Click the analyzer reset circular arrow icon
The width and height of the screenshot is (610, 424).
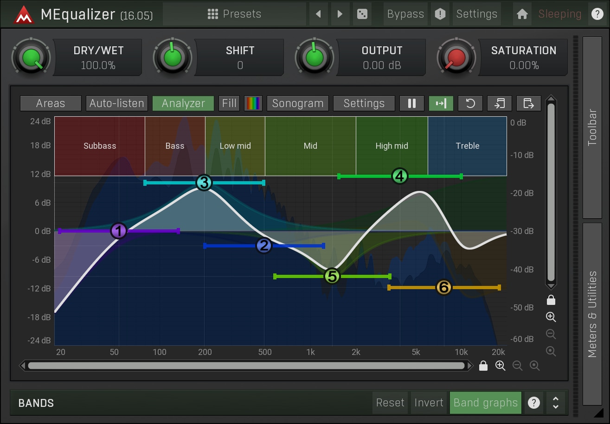(x=470, y=103)
